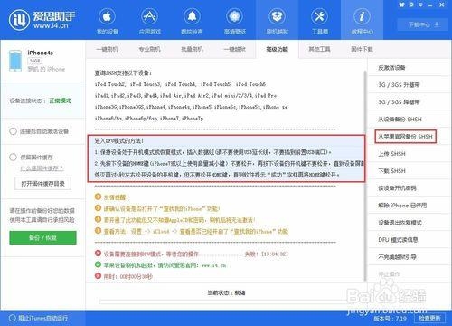452x326 pixels.
Task: Open the 工具箱 wrench icon
Action: 319,17
